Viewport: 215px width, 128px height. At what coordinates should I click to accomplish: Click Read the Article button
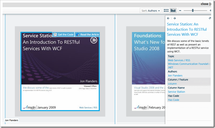click(x=87, y=35)
